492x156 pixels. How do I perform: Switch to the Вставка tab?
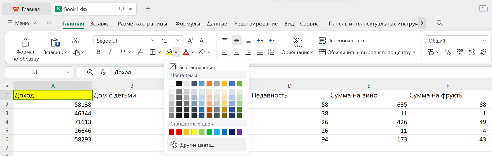coord(100,24)
